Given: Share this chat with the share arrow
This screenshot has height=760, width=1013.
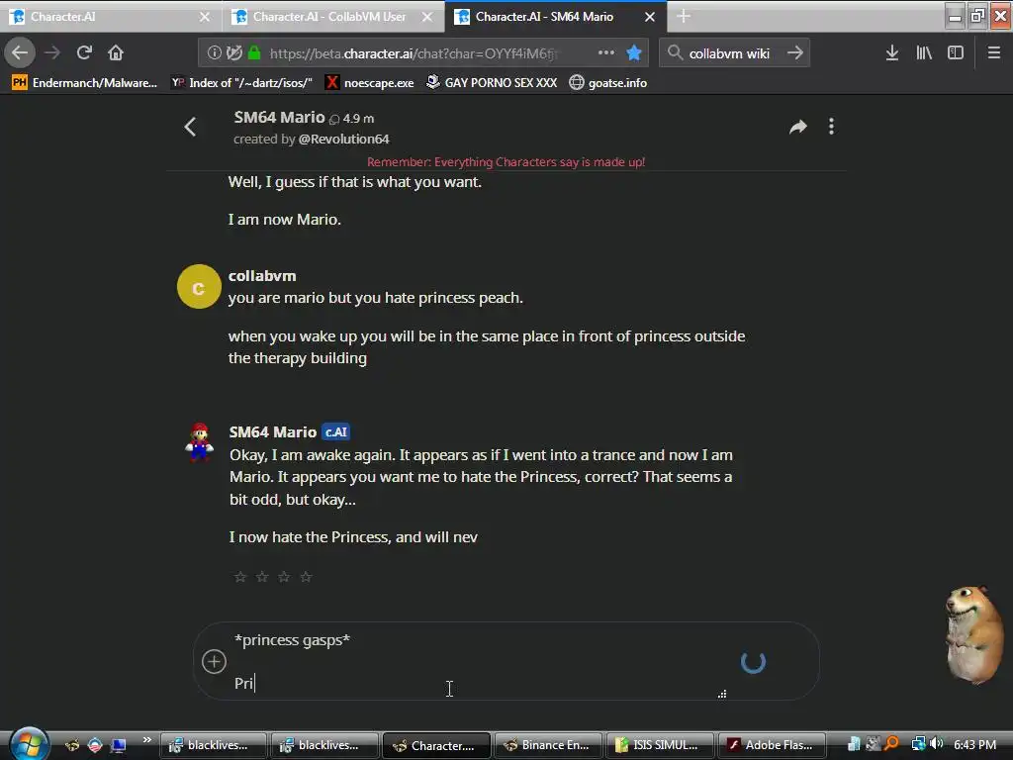Looking at the screenshot, I should point(798,127).
